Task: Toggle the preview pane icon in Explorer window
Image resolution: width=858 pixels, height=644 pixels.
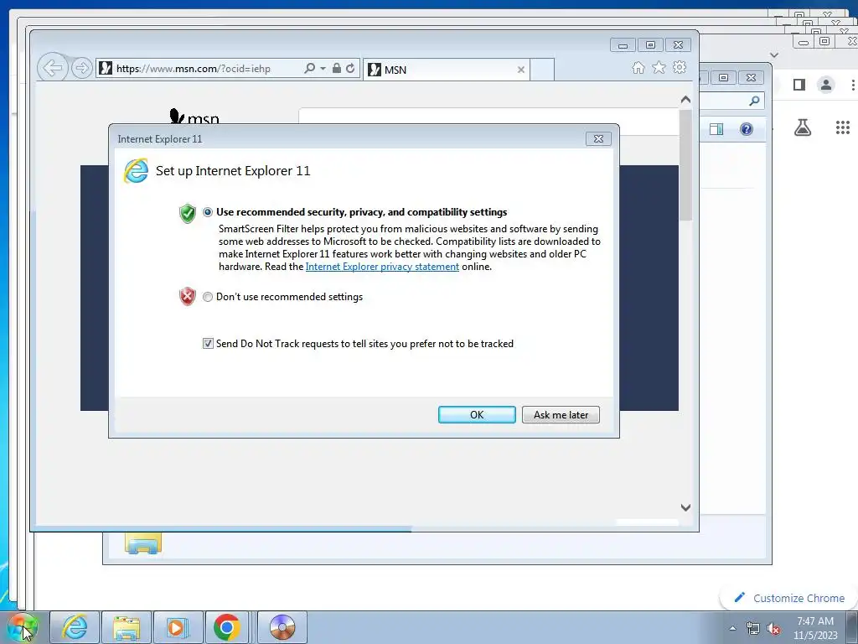Action: tap(716, 129)
